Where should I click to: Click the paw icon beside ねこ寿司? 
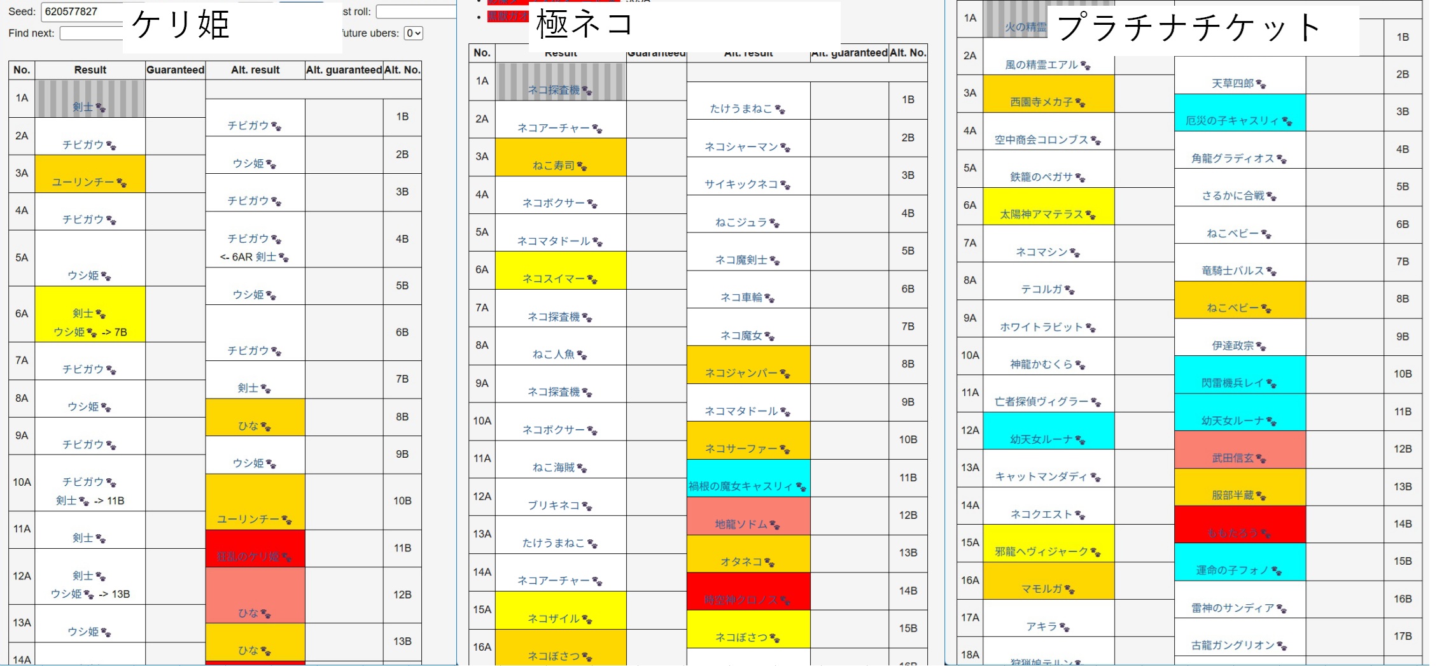pos(582,167)
